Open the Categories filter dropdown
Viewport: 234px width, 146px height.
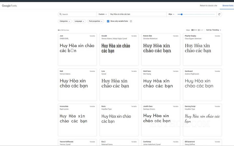65,21
